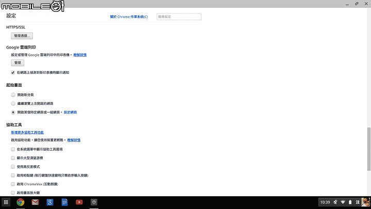Click the 注 input method indicator
Screen dimensions: 371x209
click(358, 202)
